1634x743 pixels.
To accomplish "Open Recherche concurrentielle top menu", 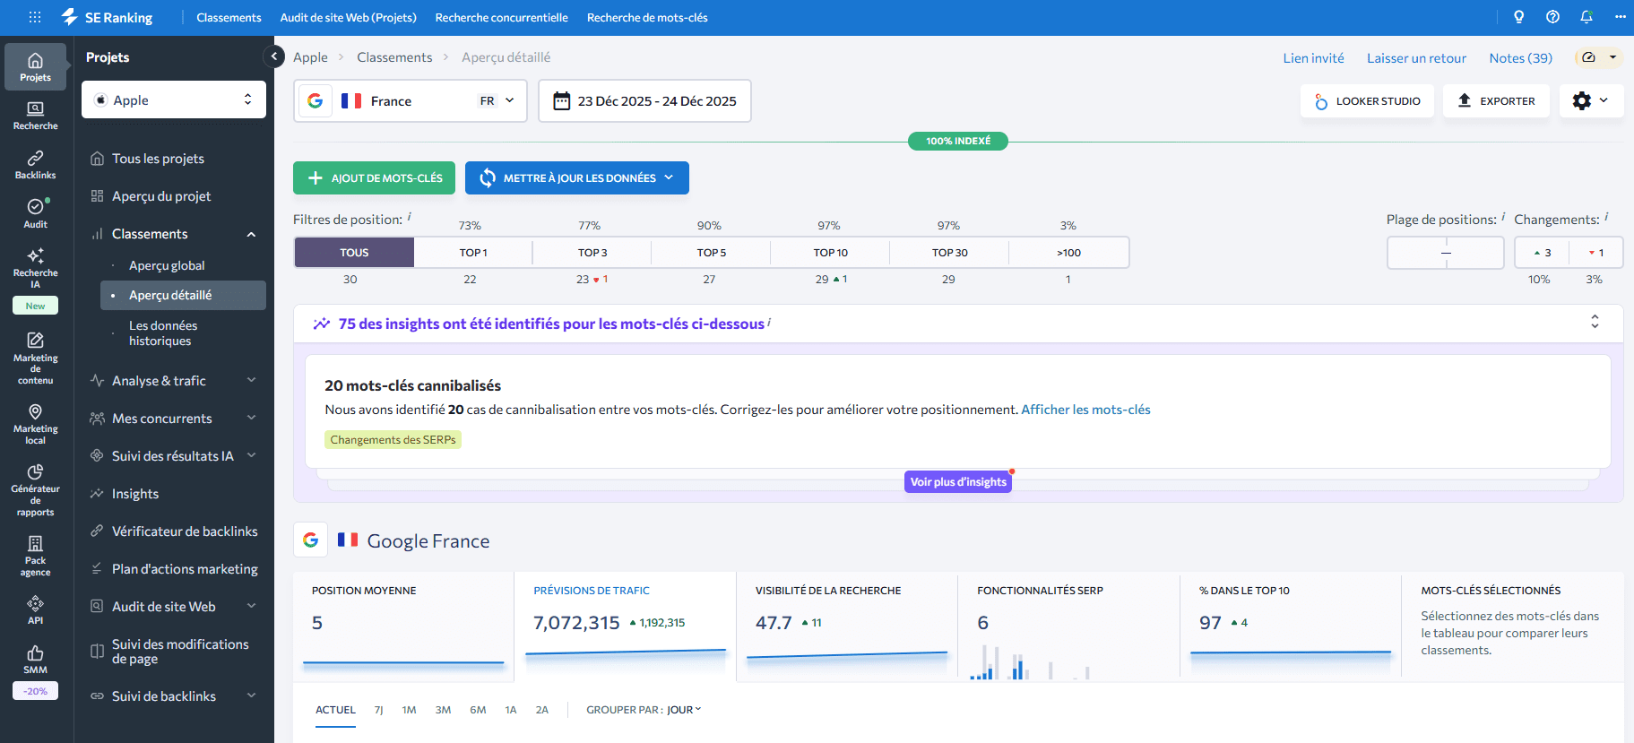I will 501,17.
